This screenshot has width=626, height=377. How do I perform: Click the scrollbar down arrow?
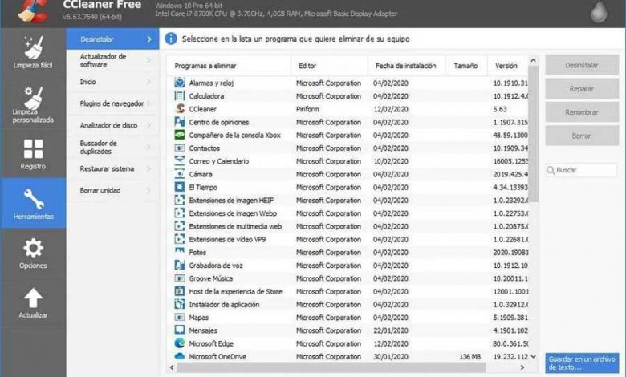click(534, 356)
